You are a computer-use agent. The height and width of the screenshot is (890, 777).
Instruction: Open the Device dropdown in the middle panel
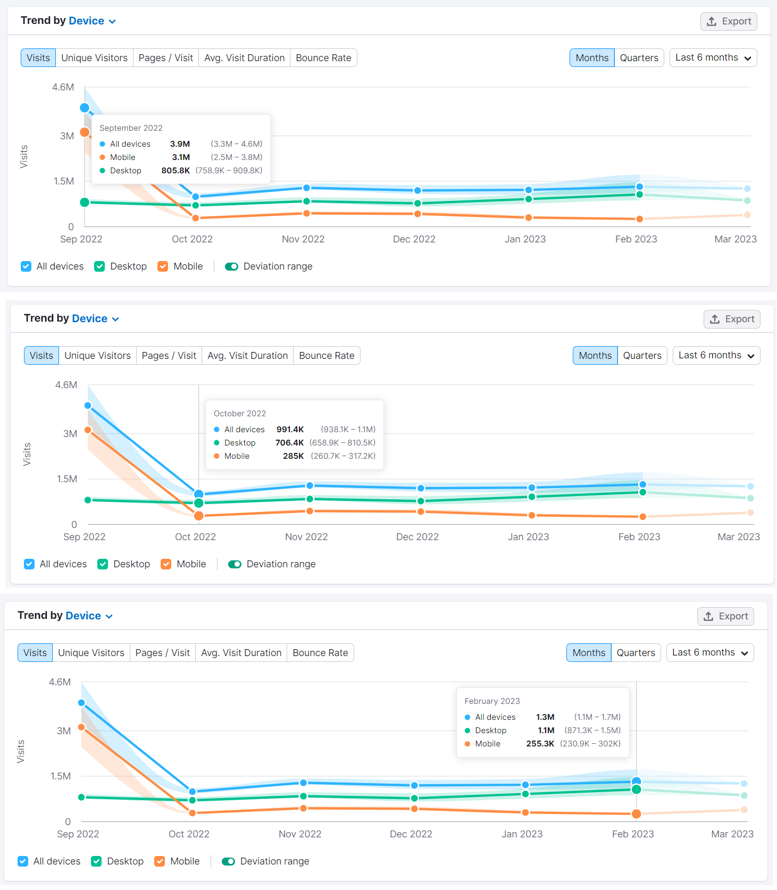pyautogui.click(x=95, y=318)
